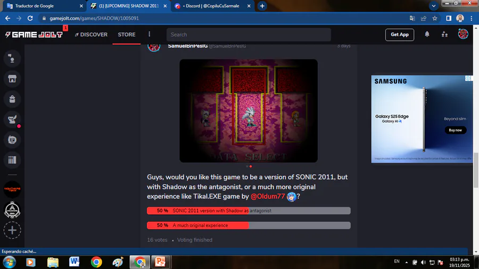Click the translate page icon
The width and height of the screenshot is (479, 269).
[412, 18]
